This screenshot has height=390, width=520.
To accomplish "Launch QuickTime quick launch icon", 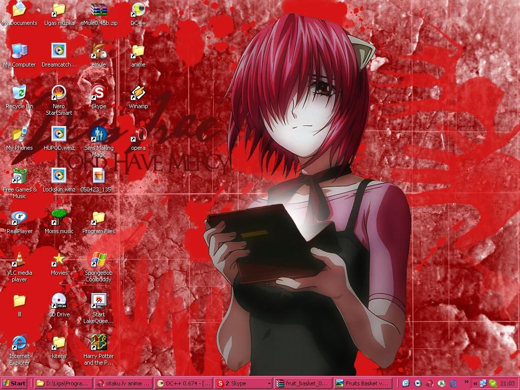I will (453, 383).
